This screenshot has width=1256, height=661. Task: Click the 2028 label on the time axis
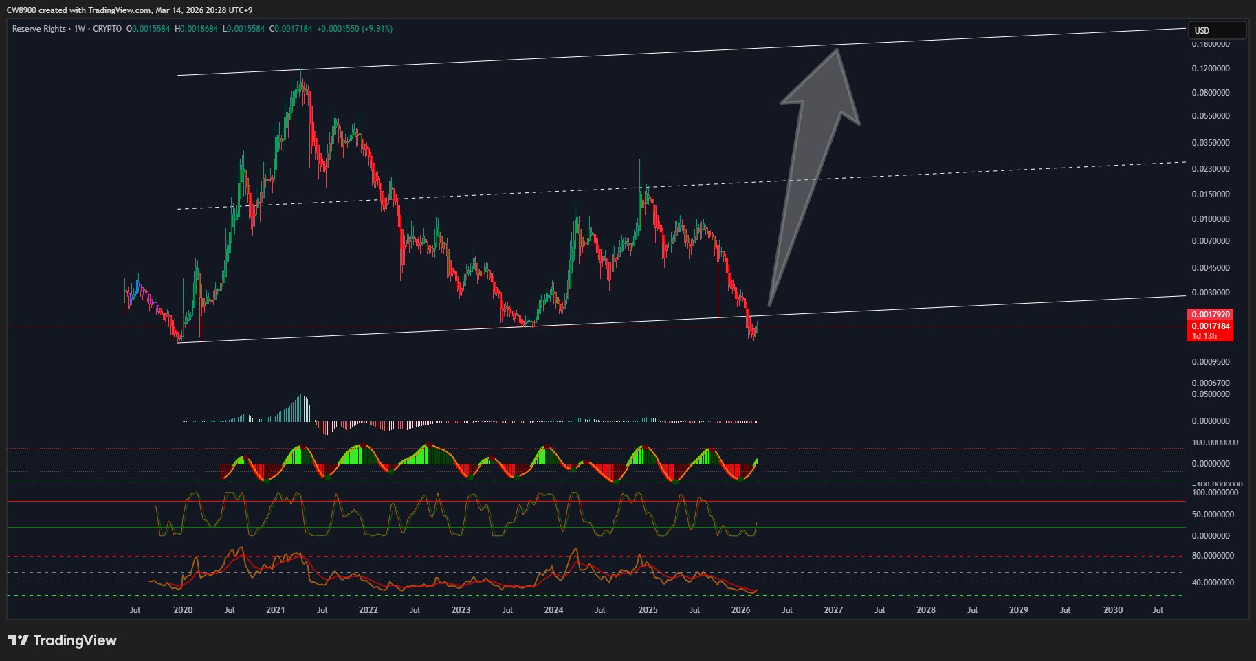click(926, 610)
